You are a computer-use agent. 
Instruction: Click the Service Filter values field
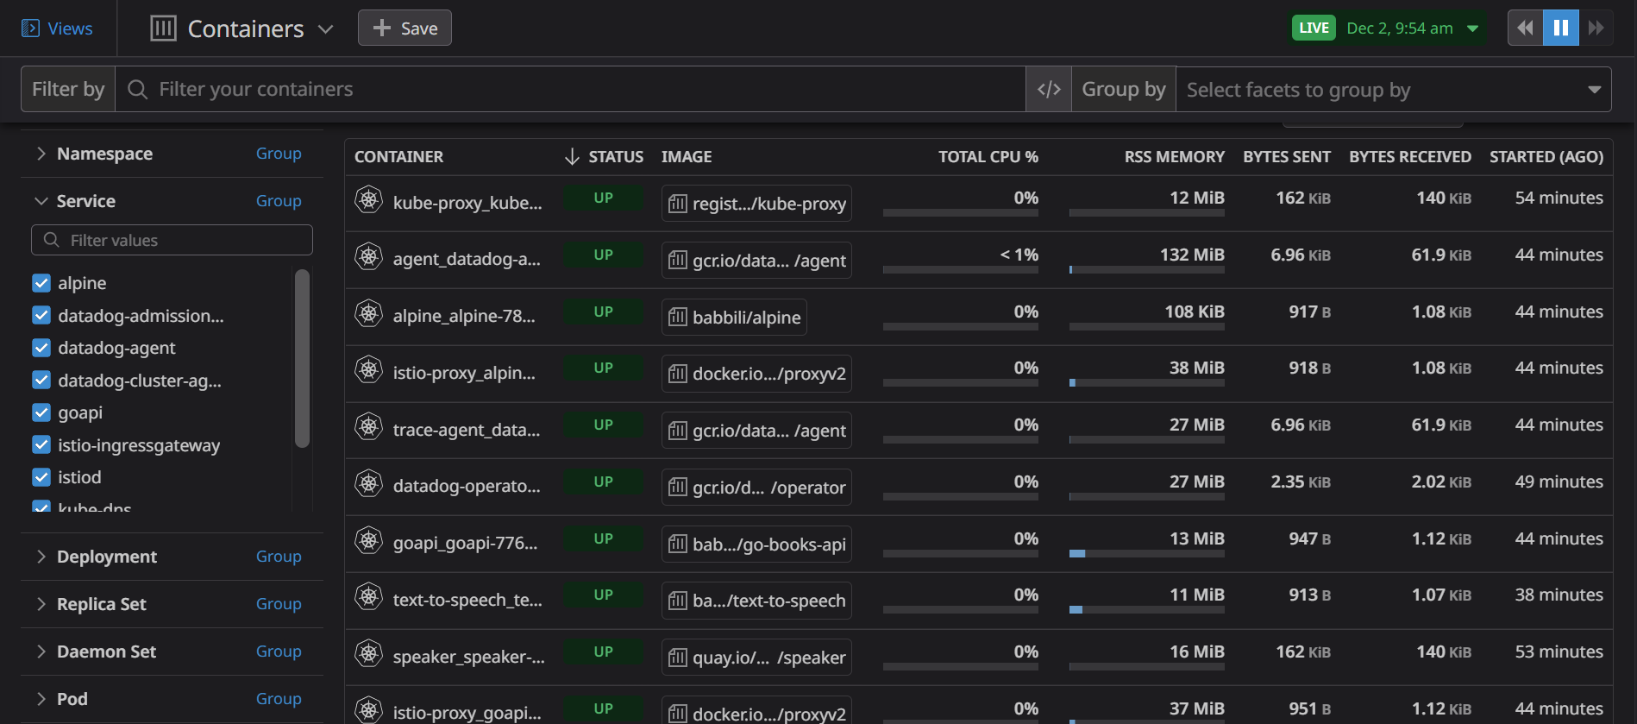172,240
